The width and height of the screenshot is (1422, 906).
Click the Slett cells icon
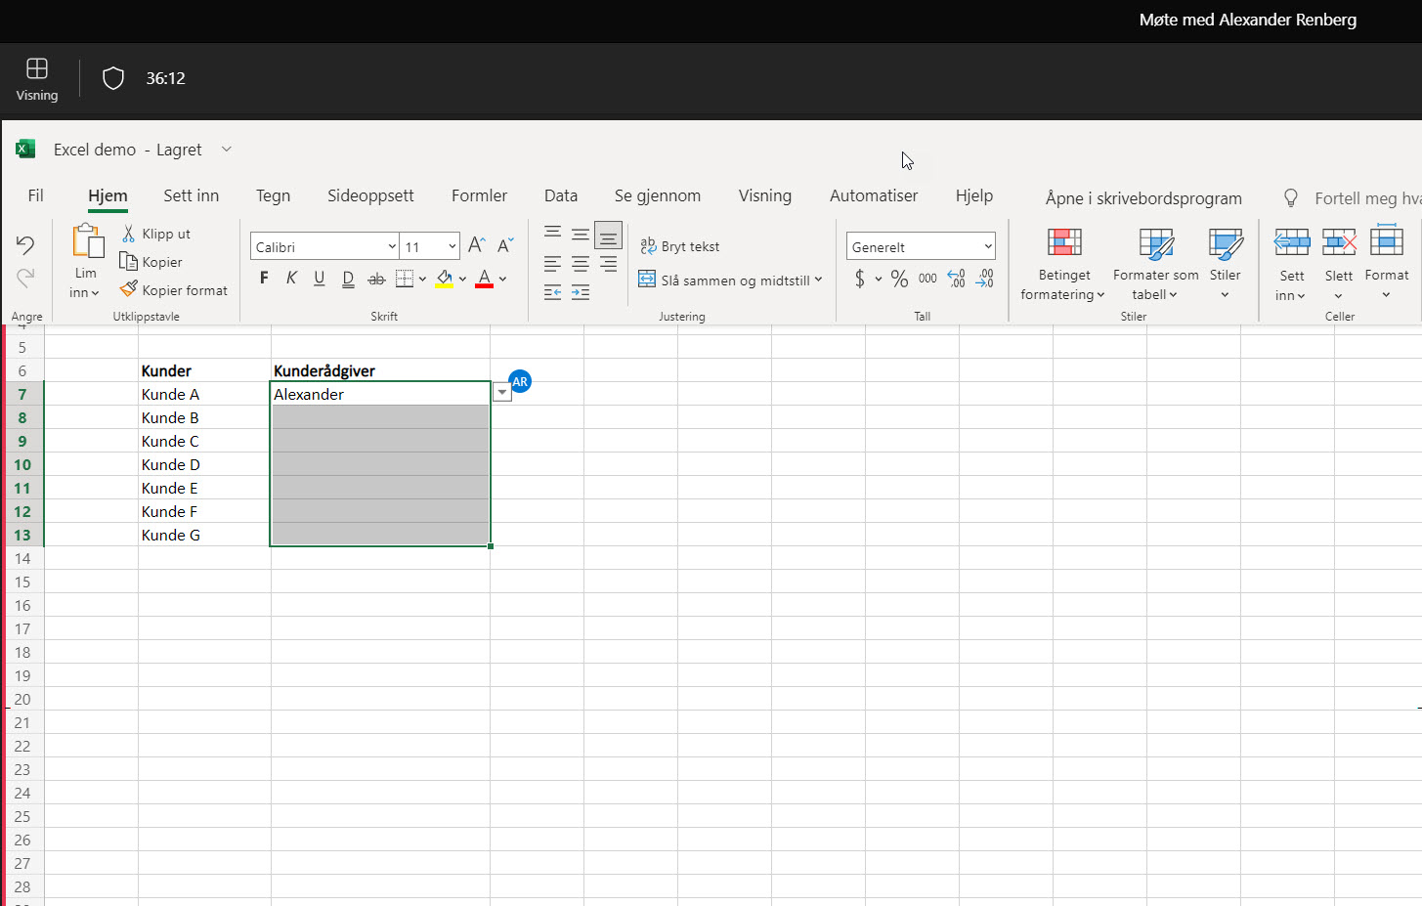point(1338,242)
